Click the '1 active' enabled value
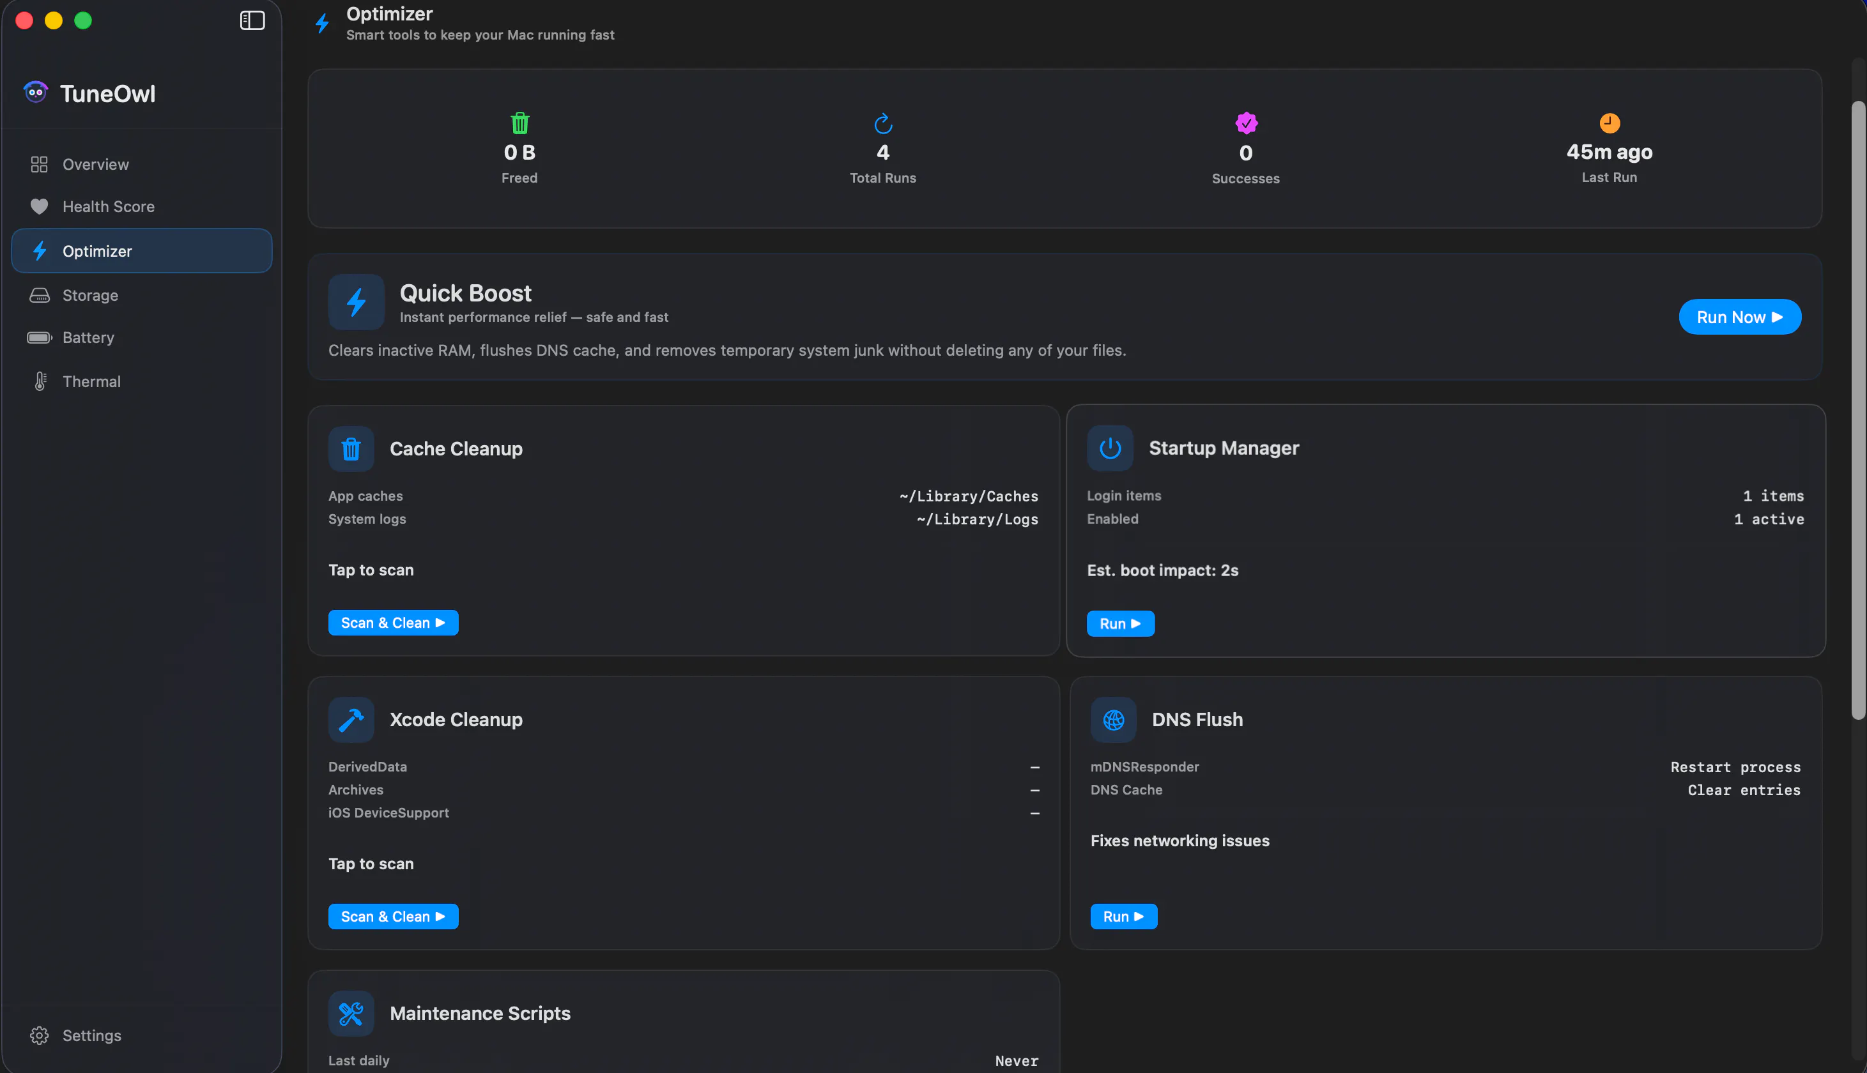1867x1073 pixels. pyautogui.click(x=1769, y=519)
